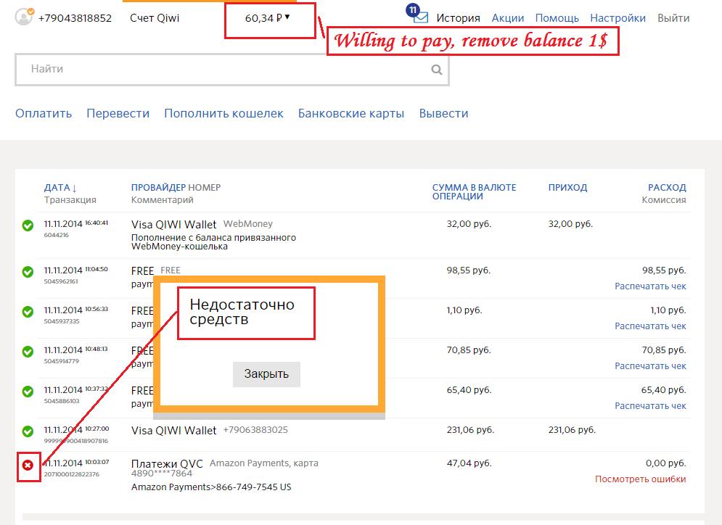
Task: Click the Платежи QVC provider name
Action: pyautogui.click(x=167, y=464)
